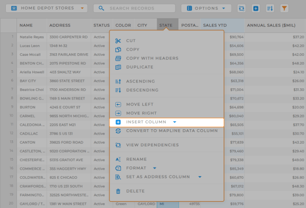Click the 825 E CHICAGO address cell
The width and height of the screenshot is (306, 208).
[x=69, y=178]
